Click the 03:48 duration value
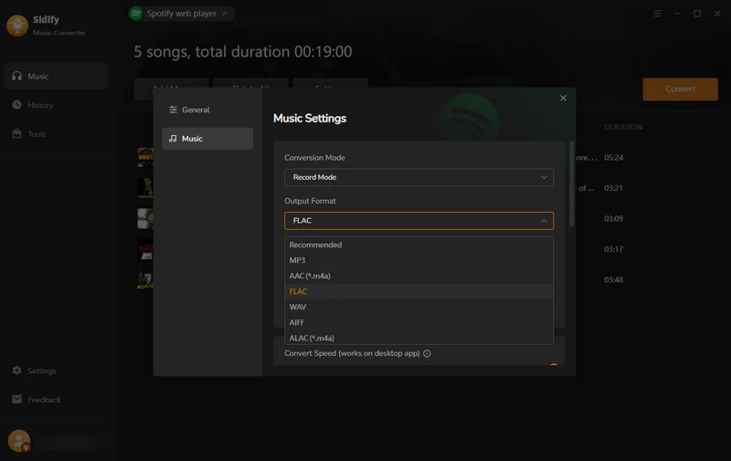Image resolution: width=731 pixels, height=461 pixels. point(613,280)
